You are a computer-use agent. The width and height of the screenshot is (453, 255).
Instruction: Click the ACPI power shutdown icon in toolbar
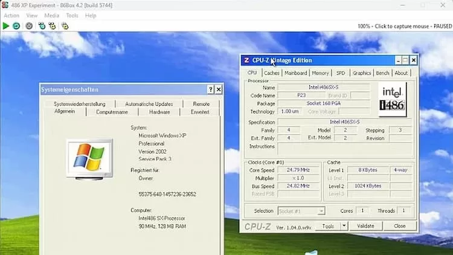tap(29, 26)
